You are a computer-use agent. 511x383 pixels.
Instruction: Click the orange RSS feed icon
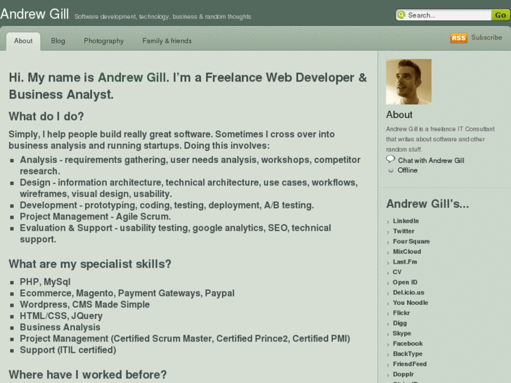458,38
